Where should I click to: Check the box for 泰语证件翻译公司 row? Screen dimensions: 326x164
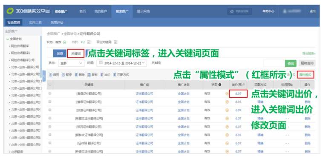tap(50, 93)
